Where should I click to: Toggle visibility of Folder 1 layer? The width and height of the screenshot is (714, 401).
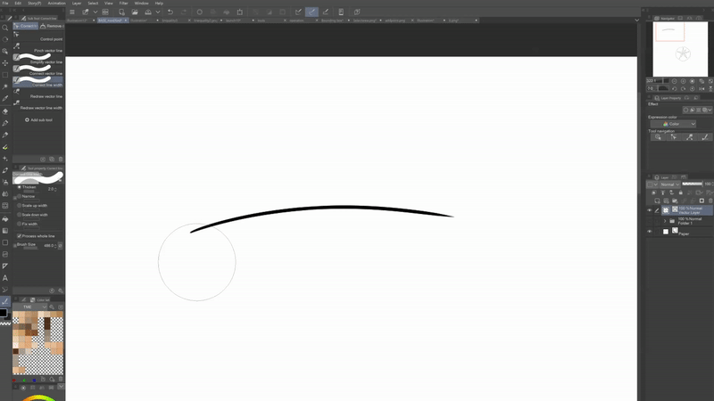(x=650, y=221)
